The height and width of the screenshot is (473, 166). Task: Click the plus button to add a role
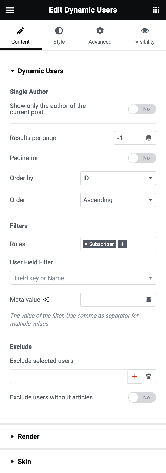tap(122, 244)
